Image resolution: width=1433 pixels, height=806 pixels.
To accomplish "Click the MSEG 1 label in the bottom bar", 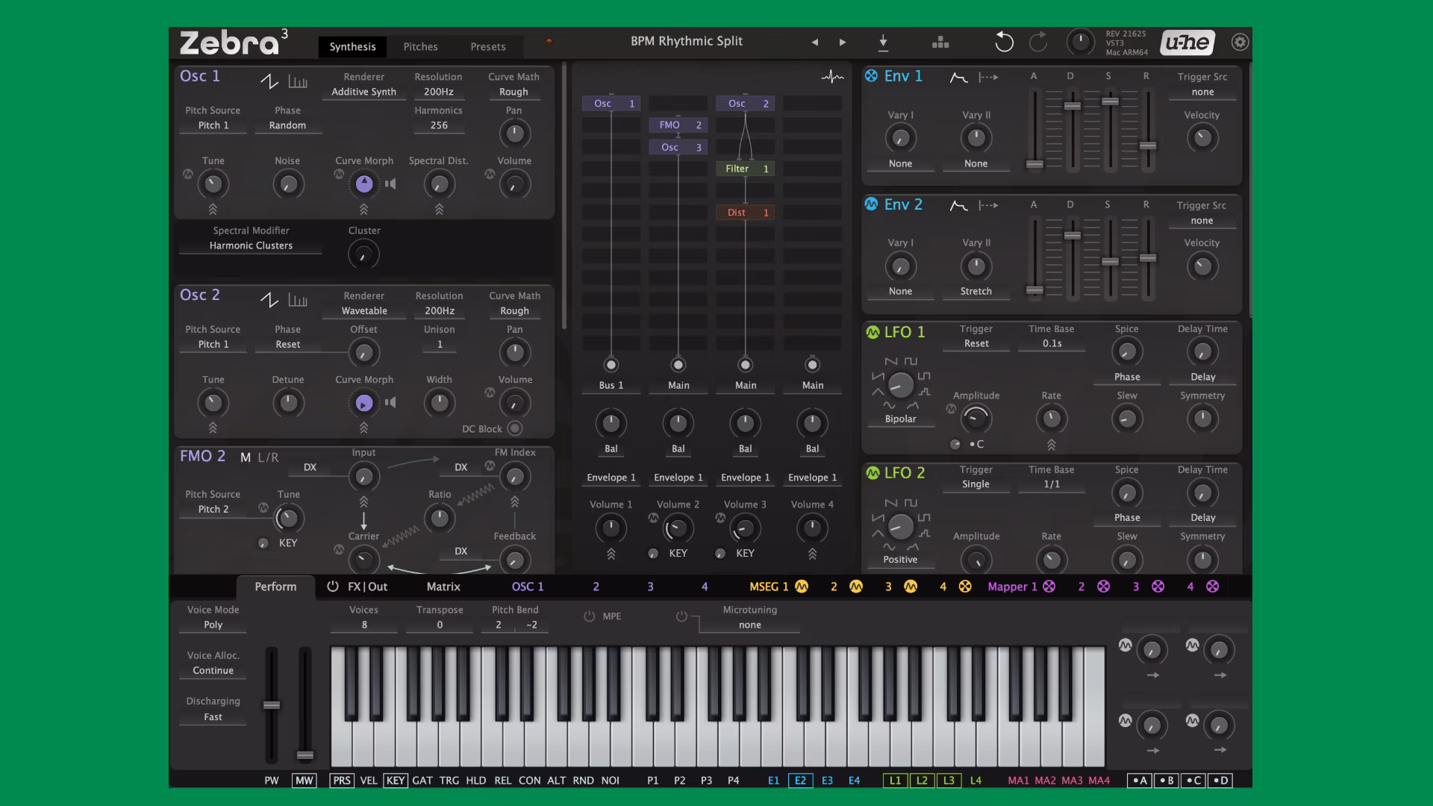I will [x=770, y=587].
